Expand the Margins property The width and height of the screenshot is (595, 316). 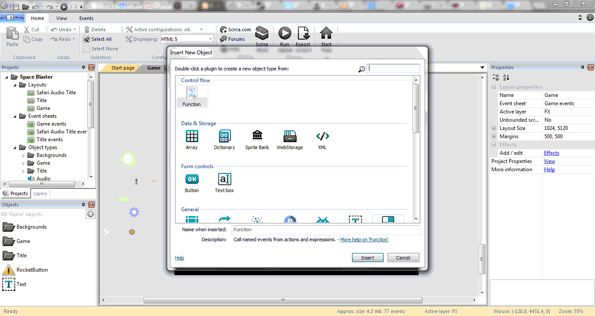point(494,136)
